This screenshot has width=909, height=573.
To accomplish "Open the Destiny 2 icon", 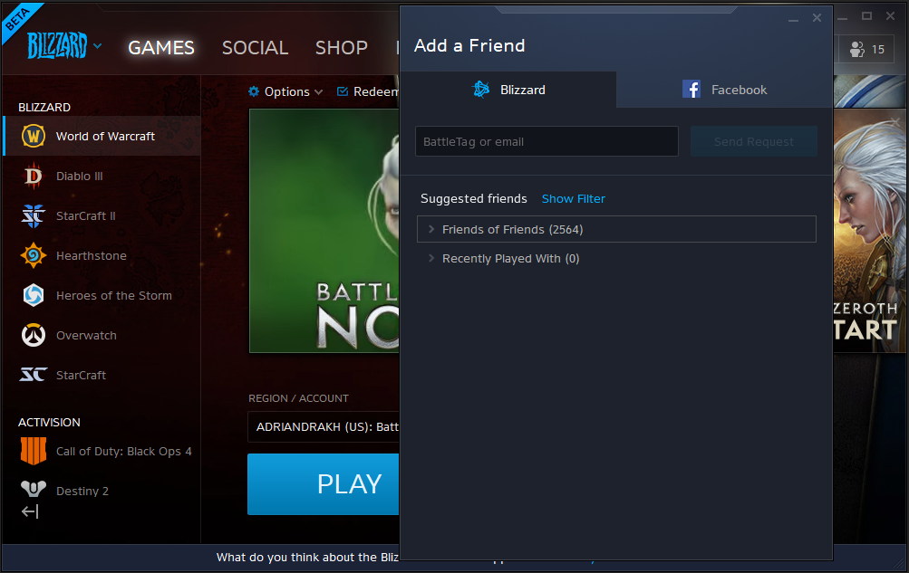I will (x=33, y=489).
